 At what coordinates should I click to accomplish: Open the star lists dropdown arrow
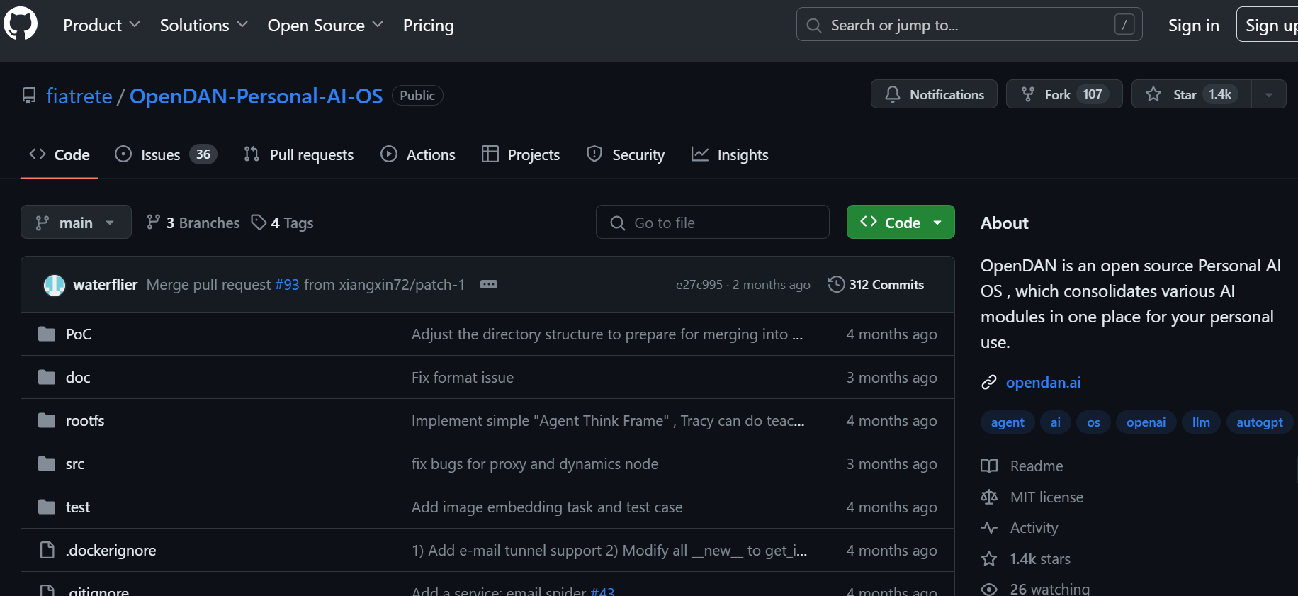coord(1269,94)
